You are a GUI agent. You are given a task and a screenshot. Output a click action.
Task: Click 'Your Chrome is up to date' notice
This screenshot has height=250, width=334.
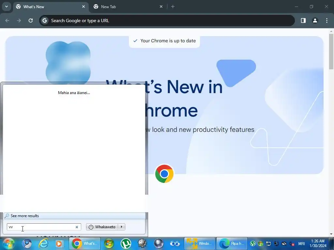coord(164,41)
